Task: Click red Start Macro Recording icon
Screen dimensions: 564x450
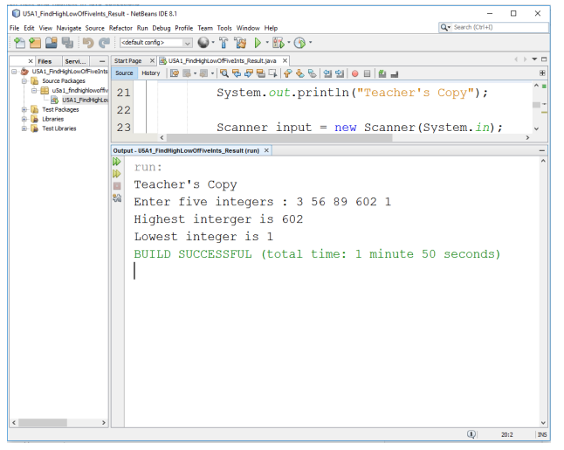Action: 355,73
